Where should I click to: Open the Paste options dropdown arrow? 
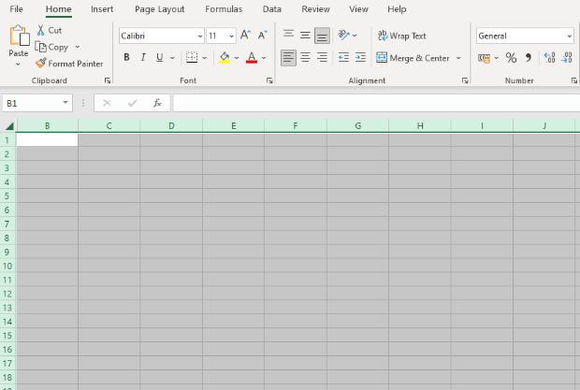coord(18,65)
